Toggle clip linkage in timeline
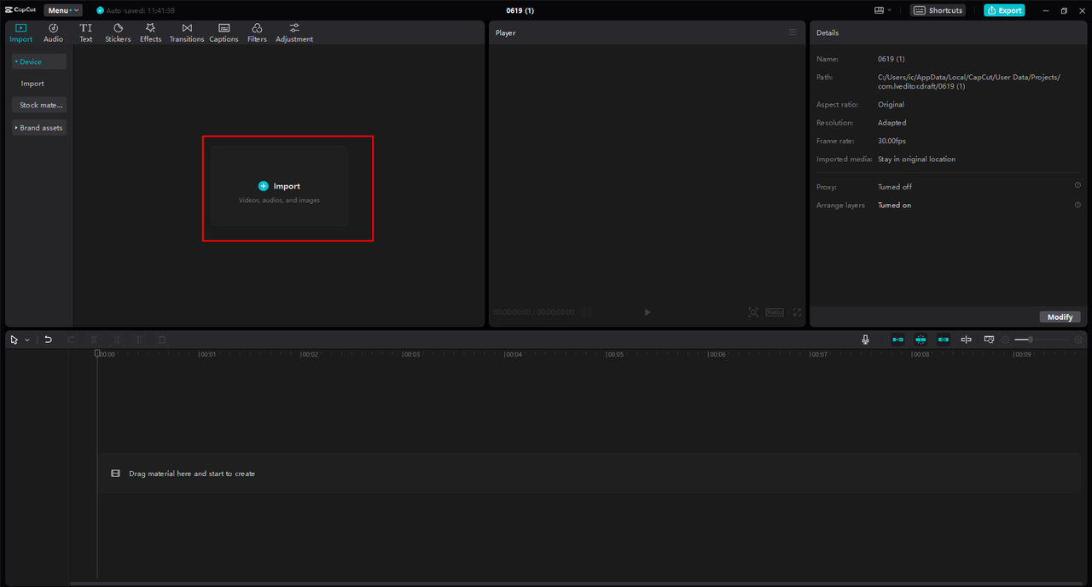1092x587 pixels. (944, 340)
